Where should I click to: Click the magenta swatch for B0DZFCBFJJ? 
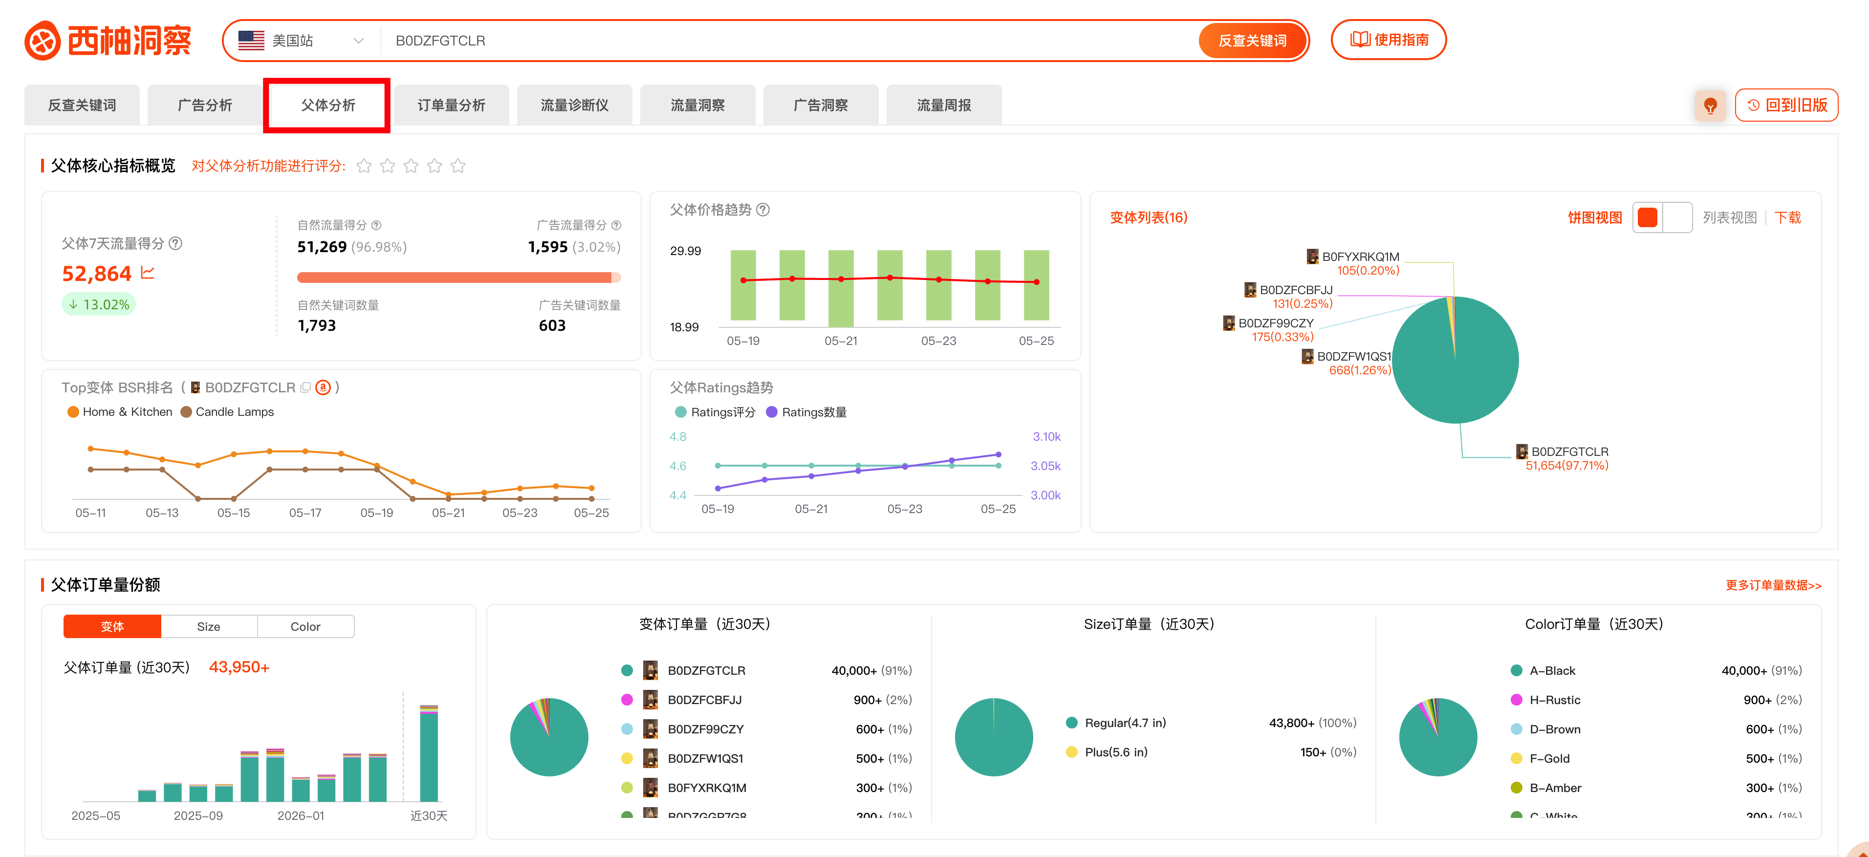(x=627, y=700)
